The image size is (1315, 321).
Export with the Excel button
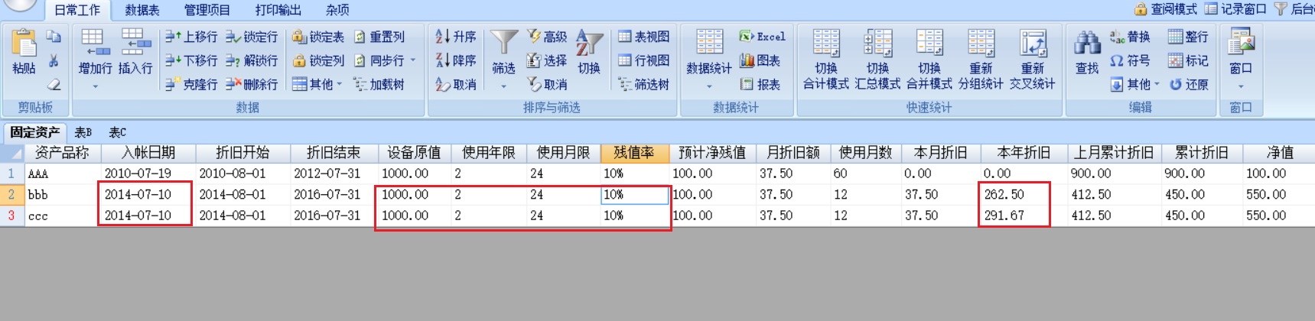pyautogui.click(x=762, y=37)
